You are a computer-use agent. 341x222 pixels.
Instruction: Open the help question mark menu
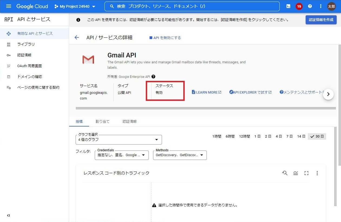(310, 6)
